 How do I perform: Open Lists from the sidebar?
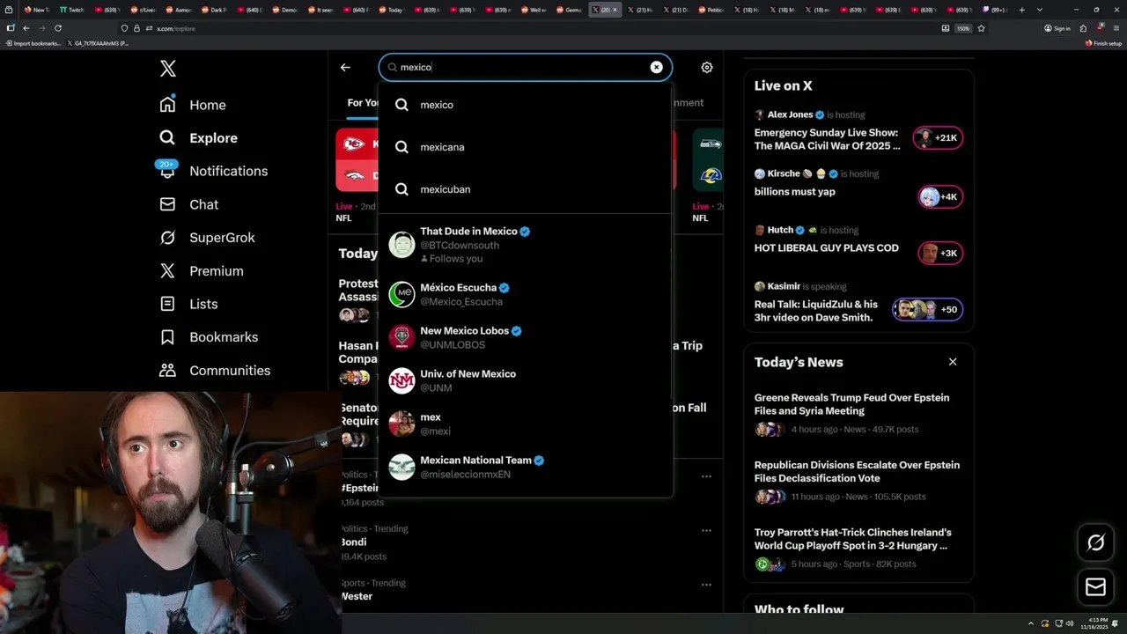click(188, 304)
